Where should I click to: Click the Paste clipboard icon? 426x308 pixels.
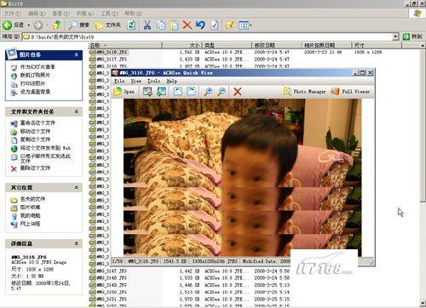click(174, 25)
